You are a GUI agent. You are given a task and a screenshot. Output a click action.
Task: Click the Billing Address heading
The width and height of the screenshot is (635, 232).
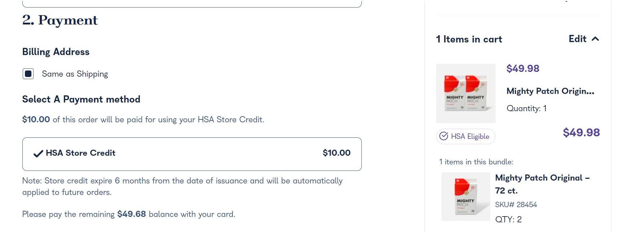point(56,52)
